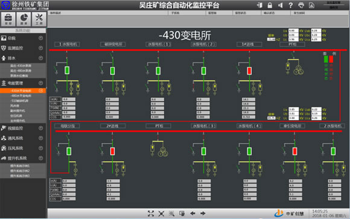
Task: Toggle the red breaker on 1# incoming line
Action: 249,71
